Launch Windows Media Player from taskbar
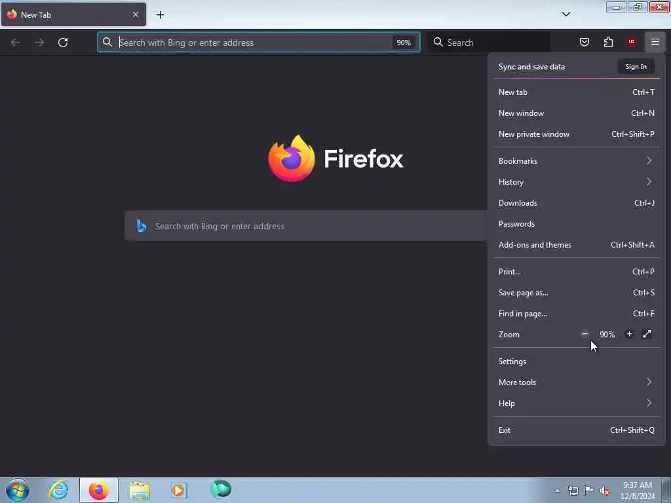The image size is (671, 503). (179, 490)
